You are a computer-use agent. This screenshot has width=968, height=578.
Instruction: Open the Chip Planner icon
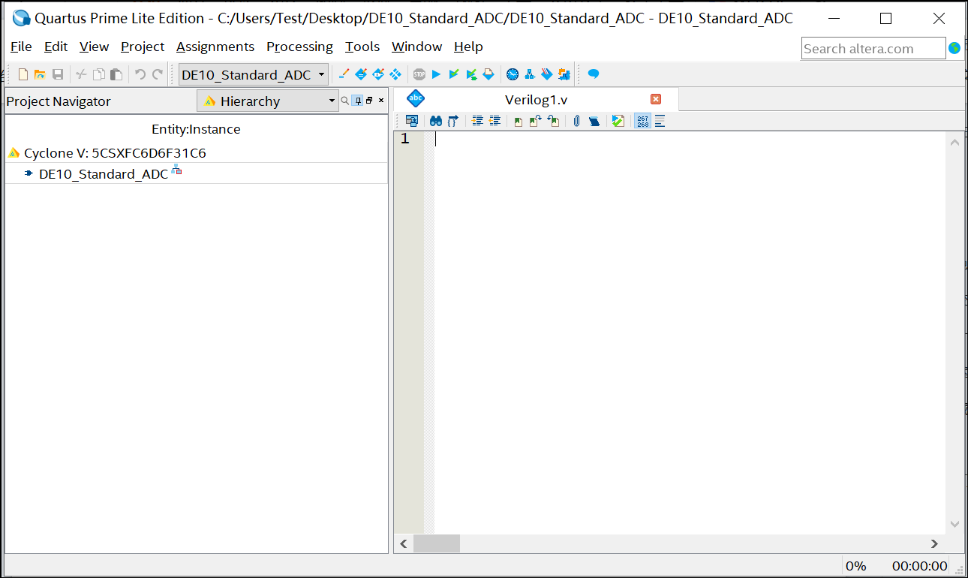pyautogui.click(x=378, y=74)
